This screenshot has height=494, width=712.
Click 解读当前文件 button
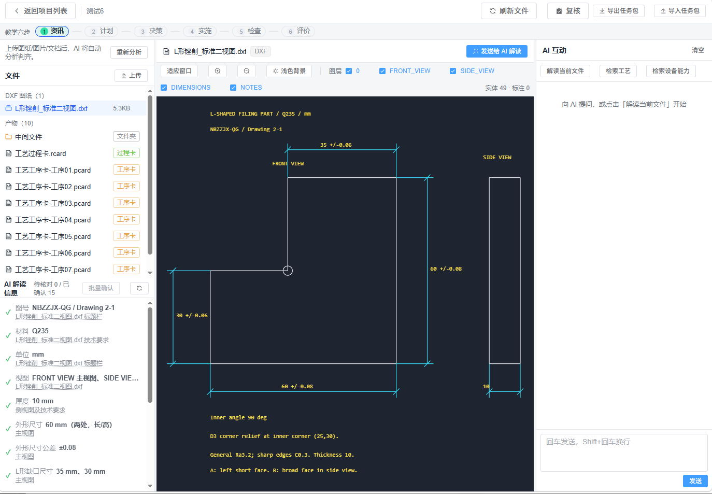click(565, 71)
